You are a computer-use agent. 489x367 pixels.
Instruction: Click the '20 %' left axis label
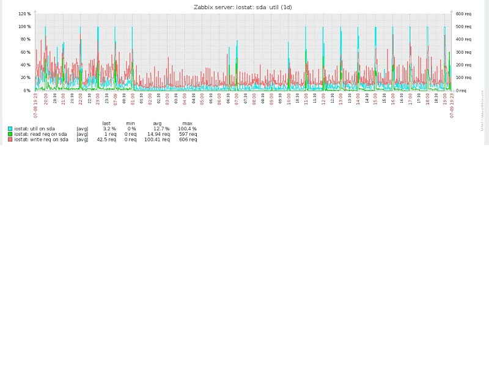pyautogui.click(x=26, y=78)
